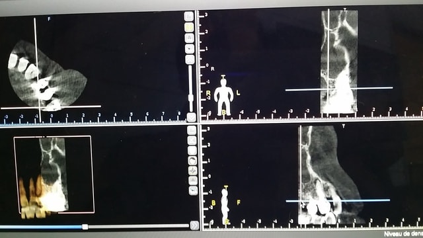Toggle the topmost button of the 3D view toolbar

[192, 130]
